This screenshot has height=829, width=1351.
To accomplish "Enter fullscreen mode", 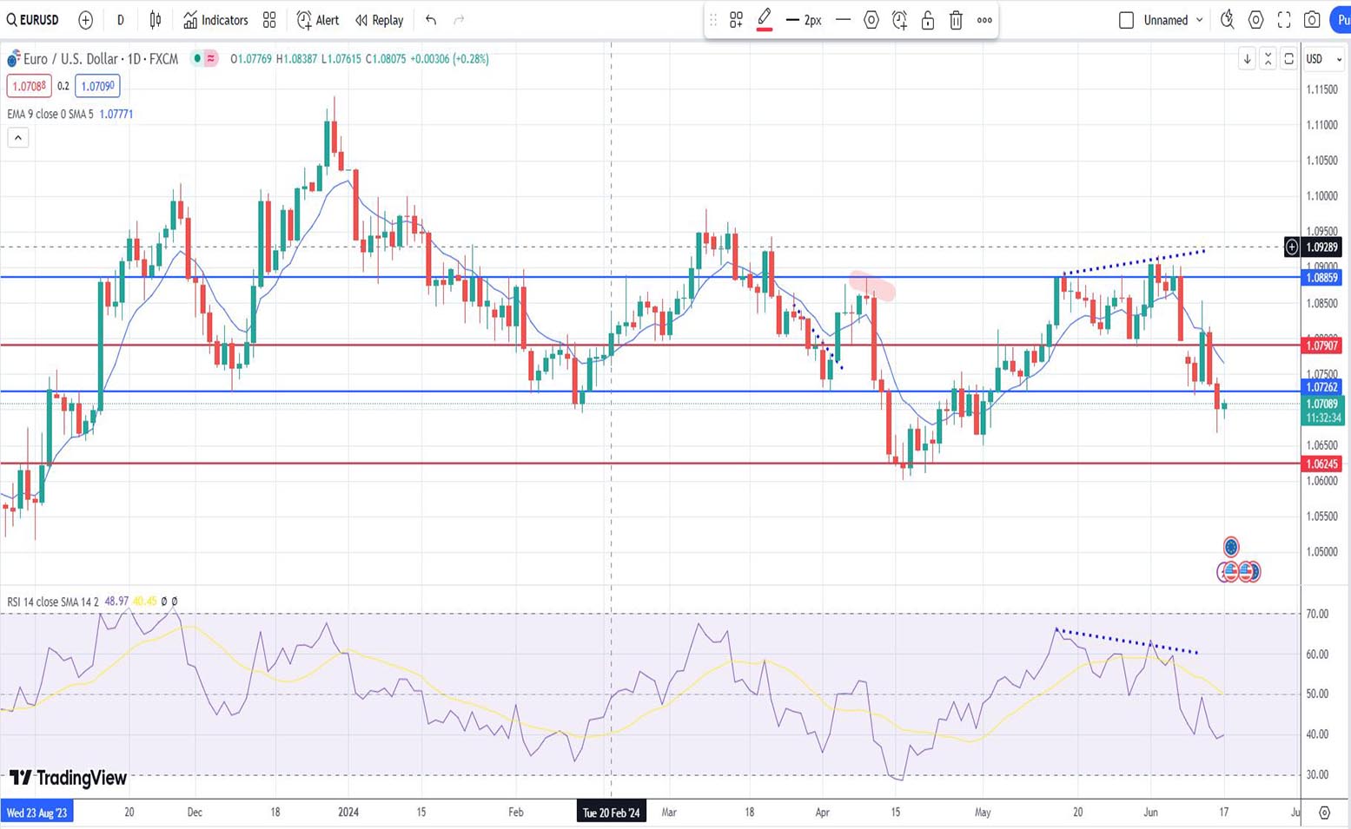I will (1284, 20).
